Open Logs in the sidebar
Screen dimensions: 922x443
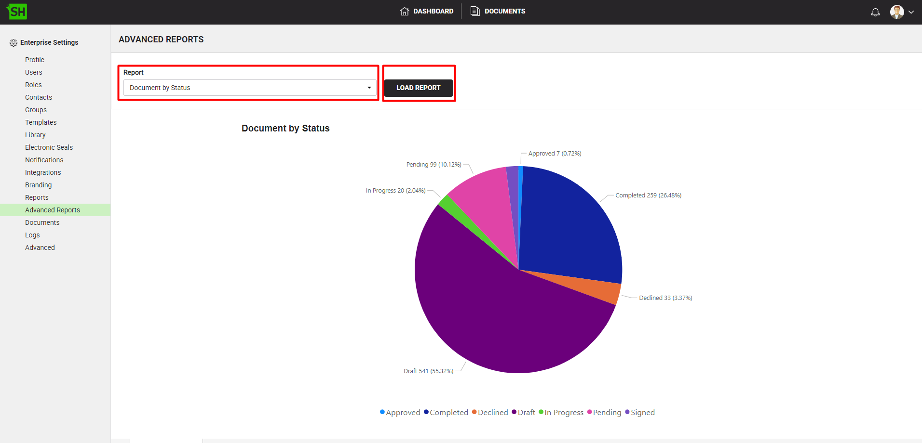32,235
